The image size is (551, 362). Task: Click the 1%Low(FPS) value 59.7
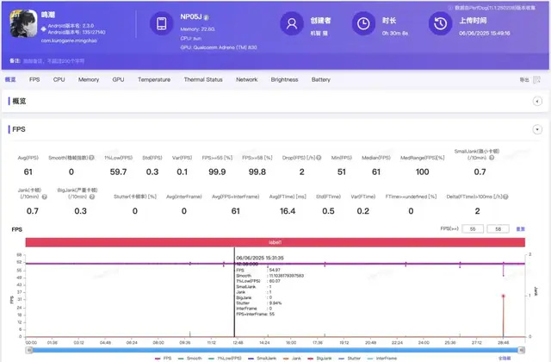click(x=119, y=172)
